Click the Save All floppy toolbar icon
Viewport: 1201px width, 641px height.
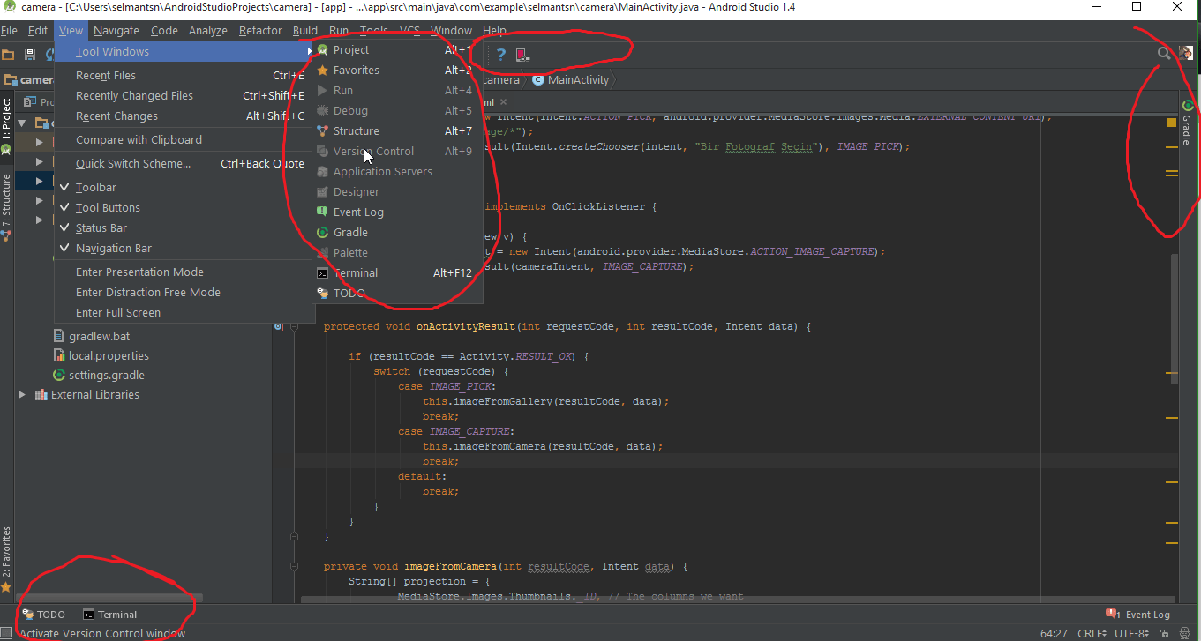[30, 55]
